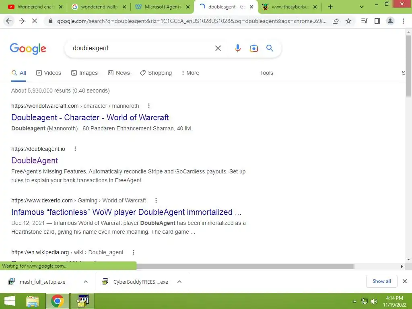Stop loading the current page
This screenshot has height=309, width=412.
point(35,21)
